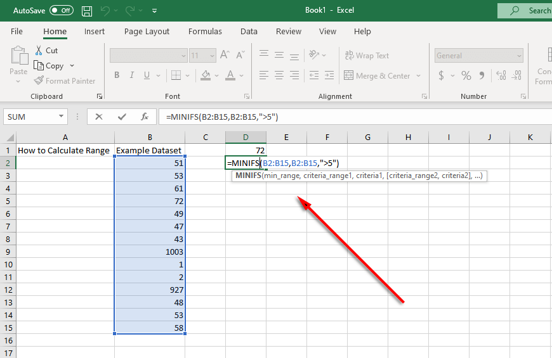Click the Cut scissors icon
Screen dimensions: 552x358
[x=39, y=50]
